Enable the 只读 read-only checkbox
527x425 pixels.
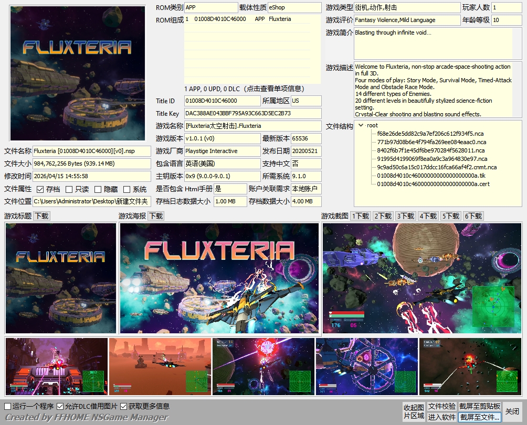click(x=69, y=189)
